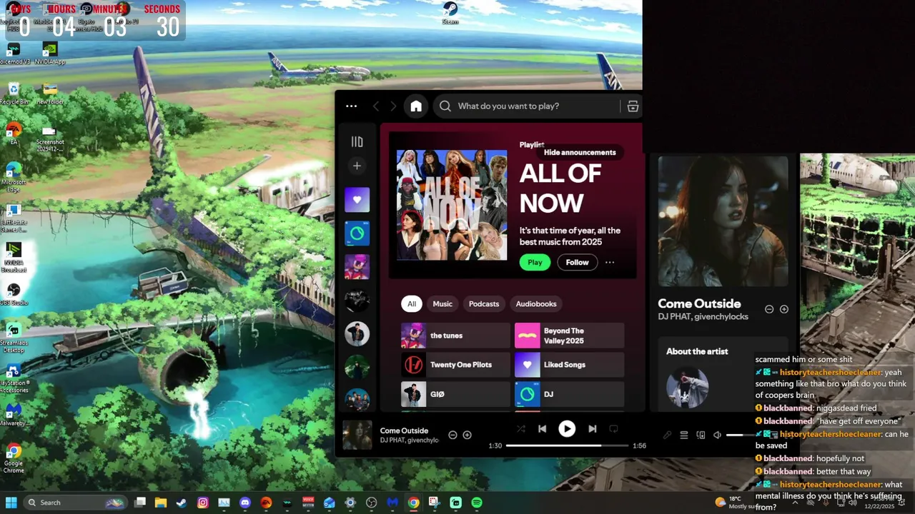Open the DJ tile in the grid
This screenshot has height=514, width=915.
click(x=569, y=394)
